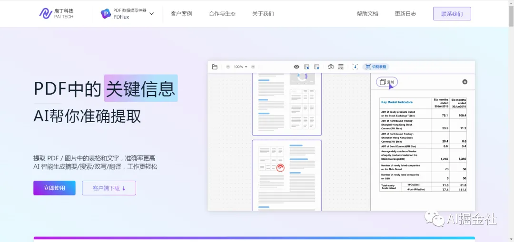This screenshot has height=242, width=514.
Task: Click the AI帮你准确提取 subheading
Action: click(x=87, y=116)
